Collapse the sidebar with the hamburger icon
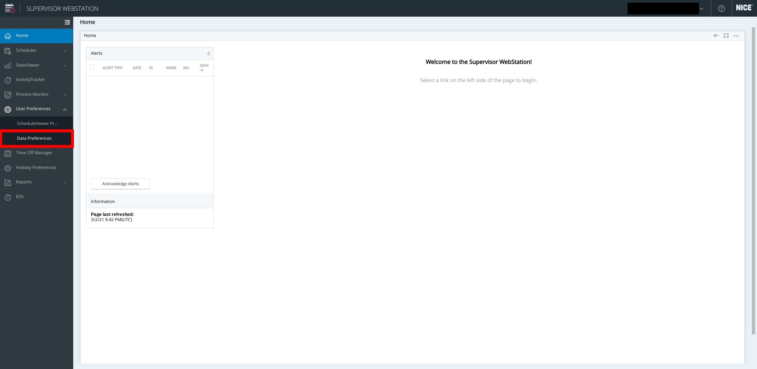Image resolution: width=757 pixels, height=369 pixels. tap(67, 23)
